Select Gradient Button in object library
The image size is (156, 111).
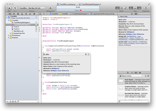coord(134,88)
